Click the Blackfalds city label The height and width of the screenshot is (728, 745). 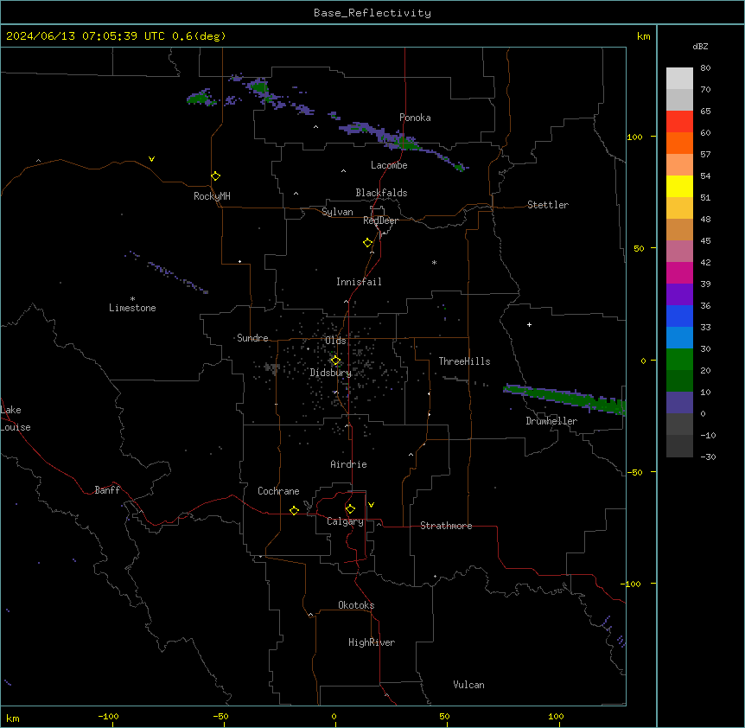(x=381, y=193)
